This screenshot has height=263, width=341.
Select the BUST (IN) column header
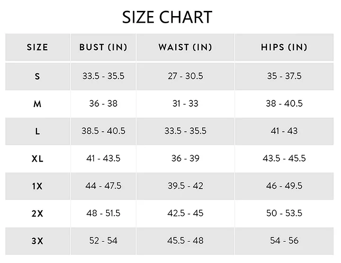[103, 47]
